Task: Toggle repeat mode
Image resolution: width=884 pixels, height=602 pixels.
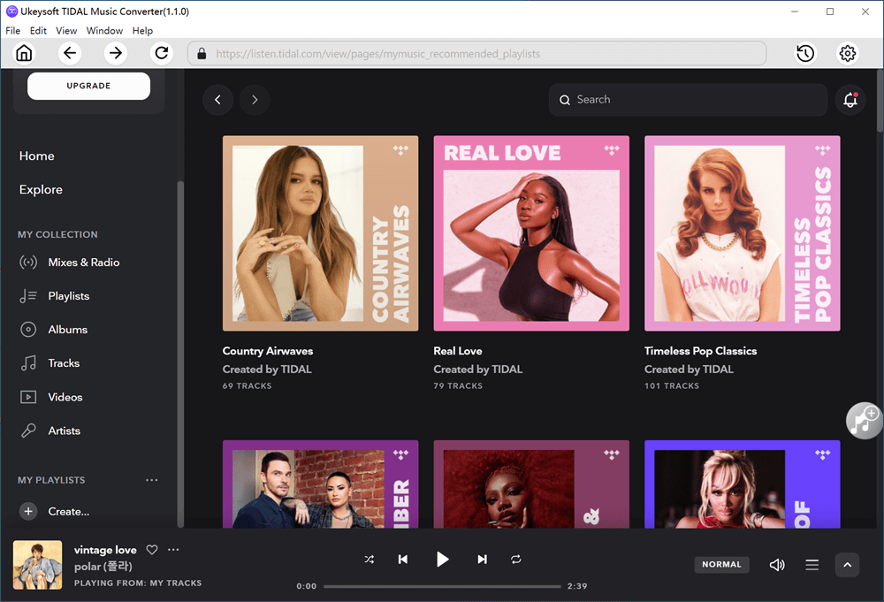Action: coord(516,560)
